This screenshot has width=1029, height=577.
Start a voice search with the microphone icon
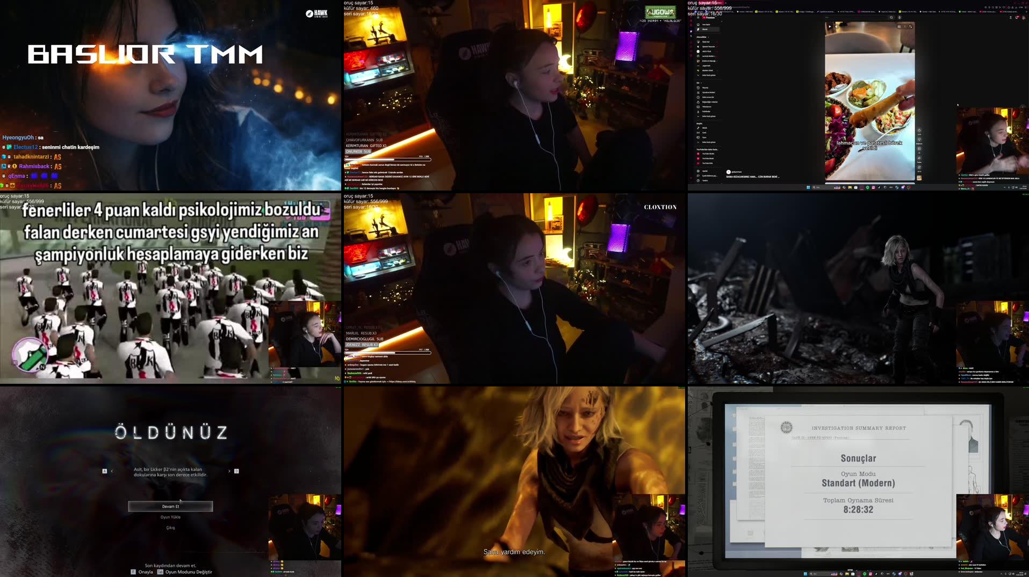pos(899,17)
